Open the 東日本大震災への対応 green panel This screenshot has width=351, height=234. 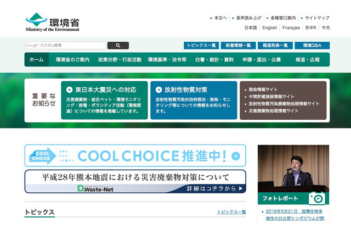coord(104,100)
